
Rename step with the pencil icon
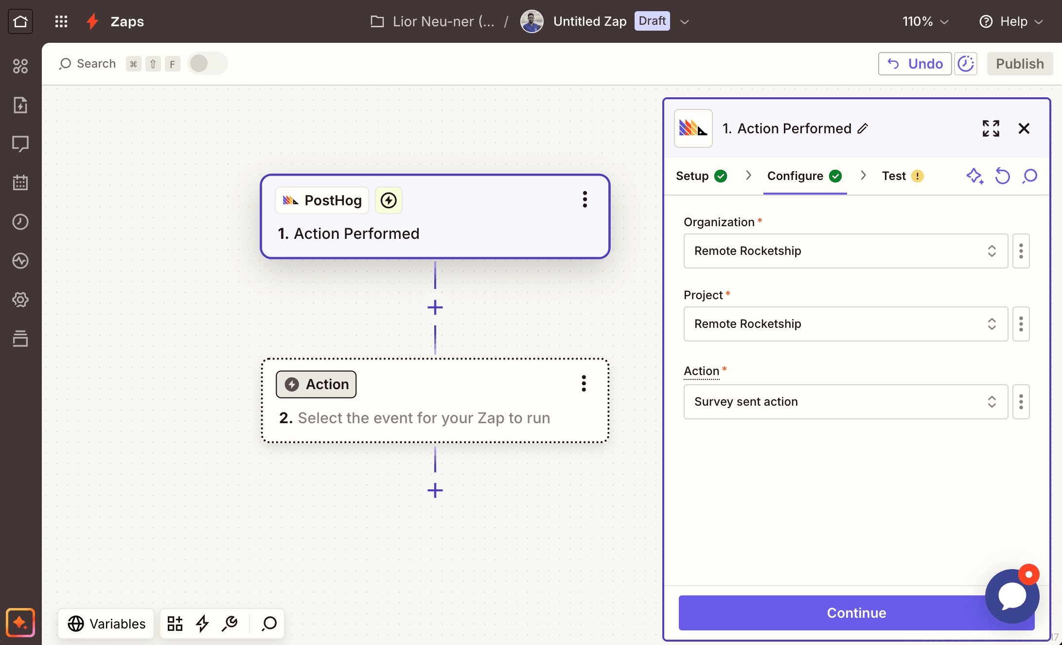tap(863, 128)
